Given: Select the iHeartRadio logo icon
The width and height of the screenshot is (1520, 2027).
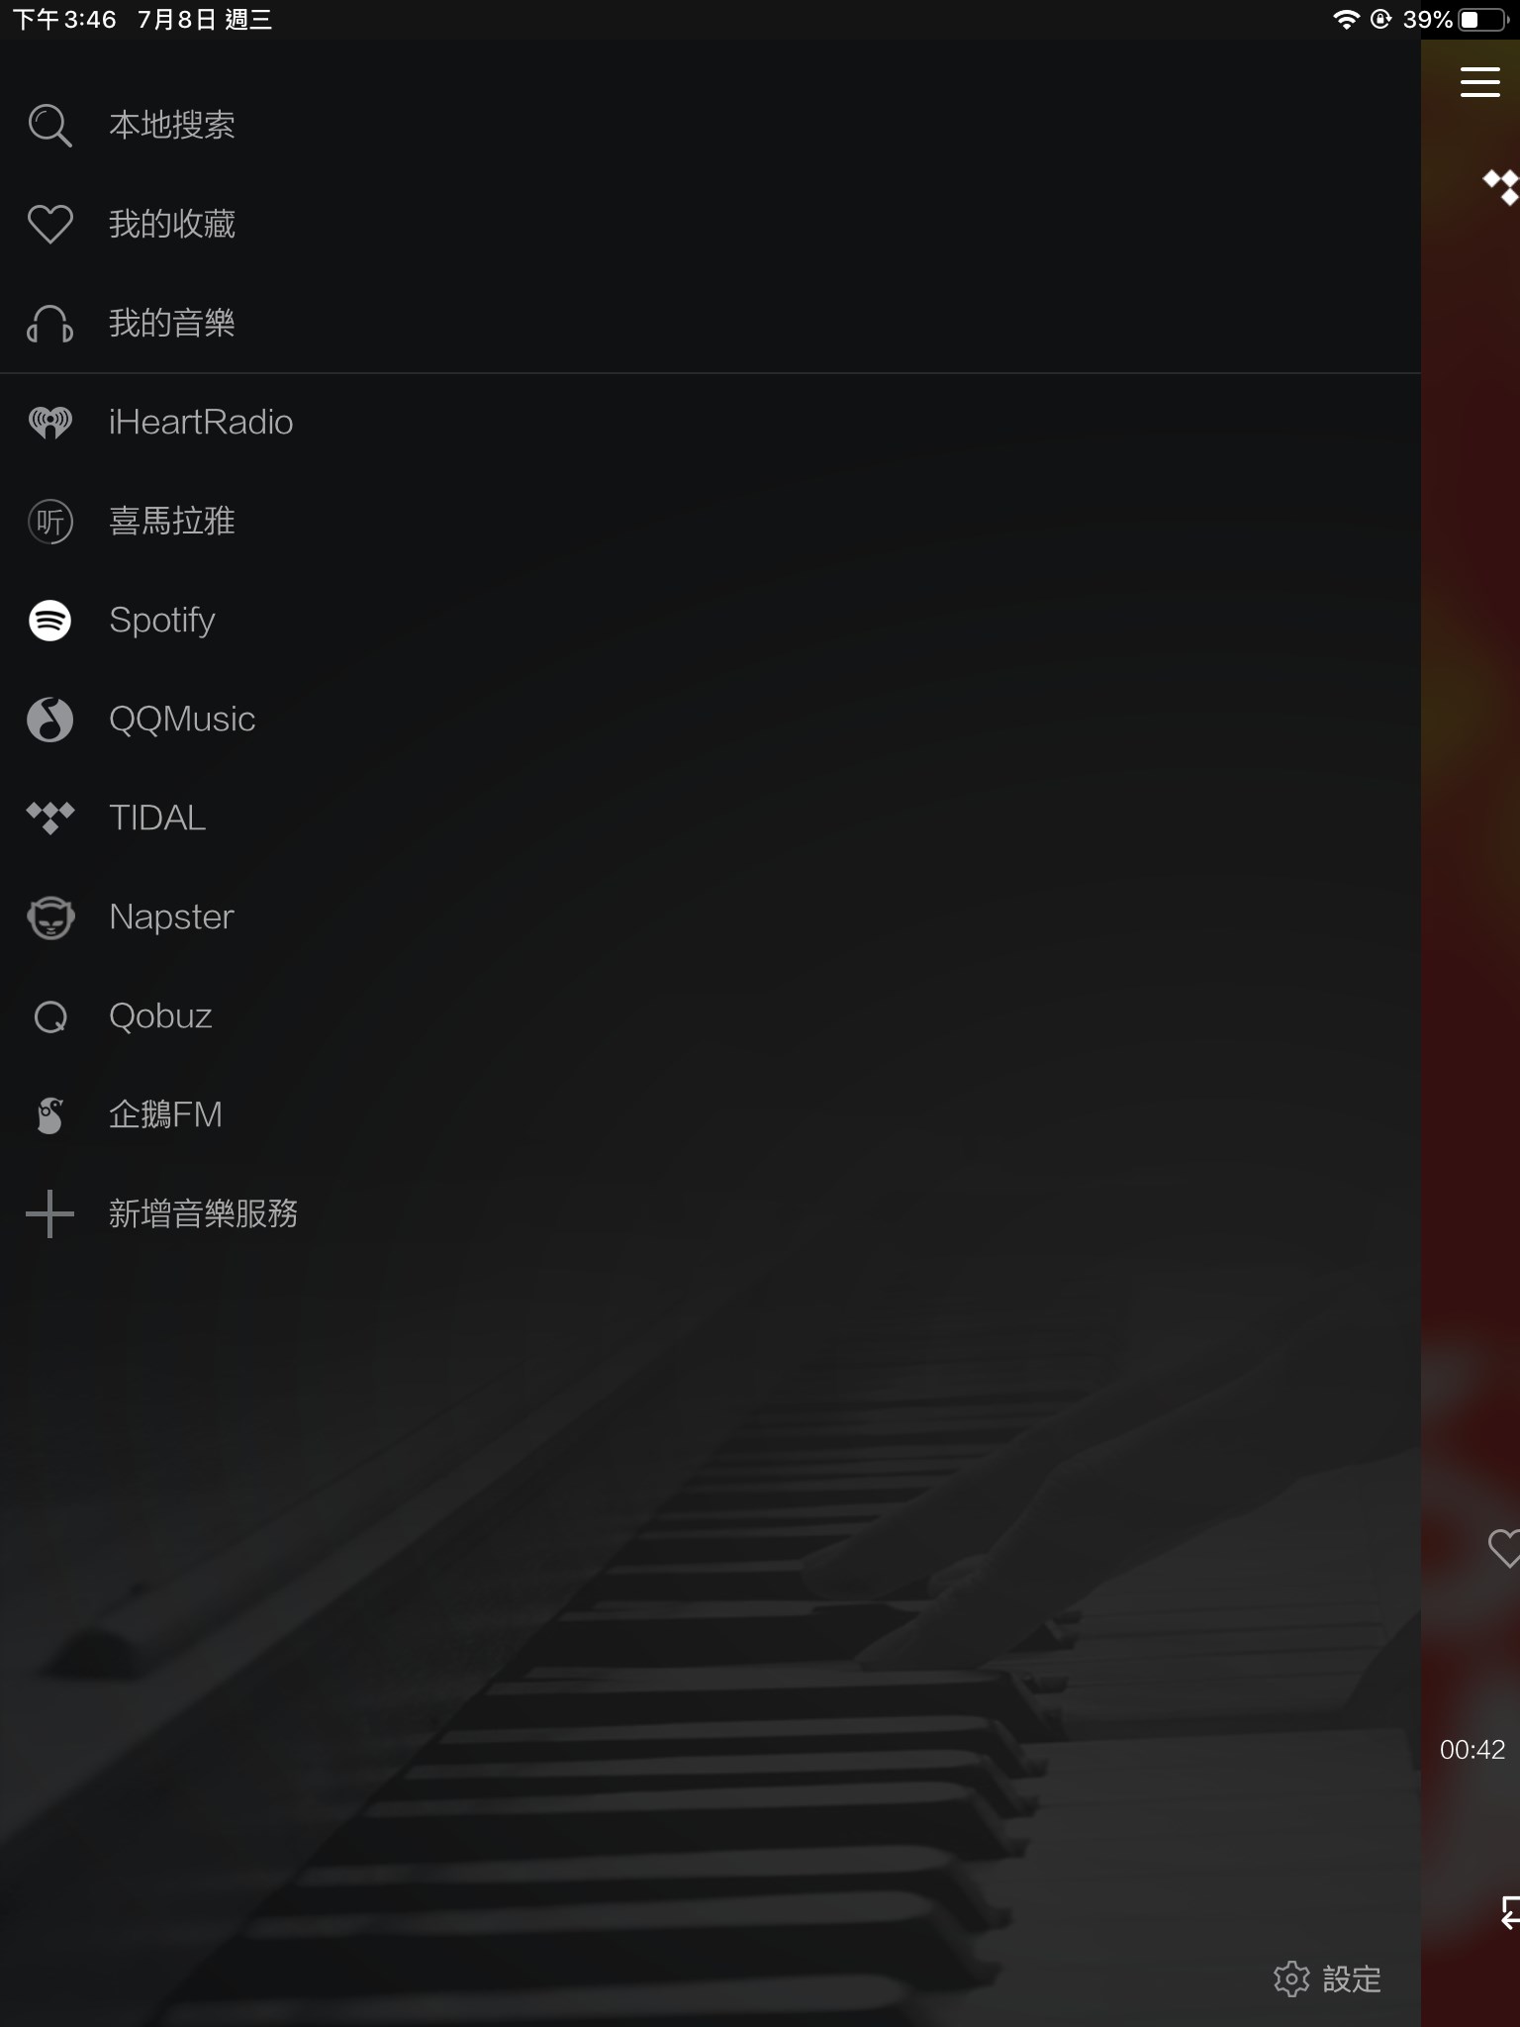Looking at the screenshot, I should pyautogui.click(x=49, y=423).
